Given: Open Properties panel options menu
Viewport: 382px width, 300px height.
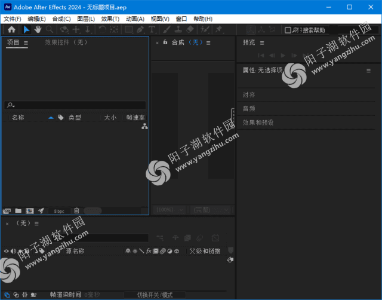Looking at the screenshot, I should 368,71.
